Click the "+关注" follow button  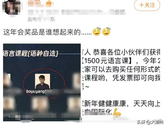[x=147, y=5]
